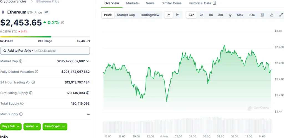The height and width of the screenshot is (138, 284).
Task: Click the Fully Diluted Valuation $295,472,067,682 value
Action: click(x=75, y=72)
